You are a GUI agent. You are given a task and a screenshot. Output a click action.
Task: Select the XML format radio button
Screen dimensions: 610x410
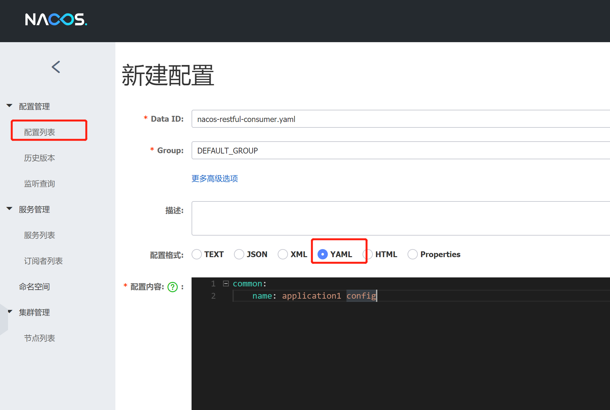click(283, 254)
